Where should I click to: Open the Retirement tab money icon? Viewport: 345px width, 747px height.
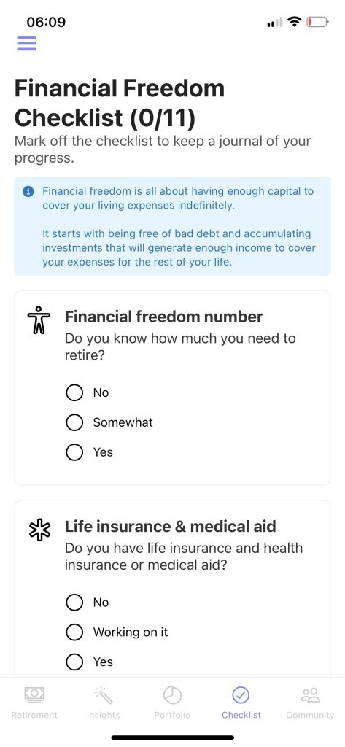[34, 694]
